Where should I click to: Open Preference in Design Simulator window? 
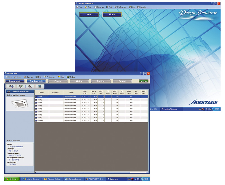120,7
